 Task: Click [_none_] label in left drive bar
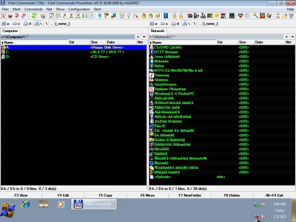coord(62,24)
